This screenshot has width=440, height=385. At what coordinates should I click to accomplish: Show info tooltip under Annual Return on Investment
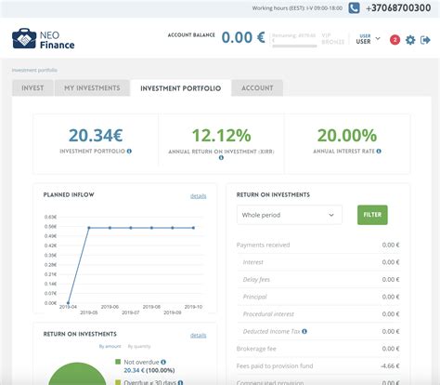pyautogui.click(x=221, y=158)
